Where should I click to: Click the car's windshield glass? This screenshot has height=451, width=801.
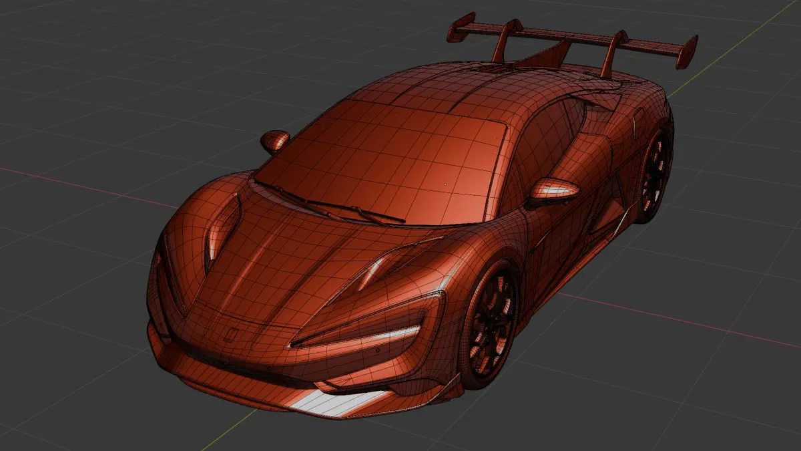click(387, 164)
